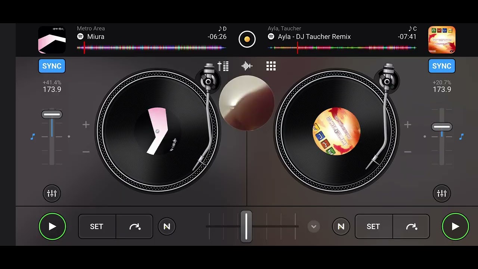Toggle SYNC on the right deck
Screen dimensions: 478x269
[442, 66]
